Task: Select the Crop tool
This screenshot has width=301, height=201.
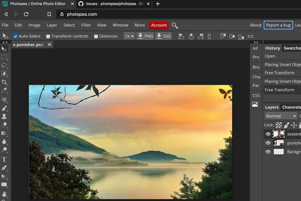Action: coord(5,82)
